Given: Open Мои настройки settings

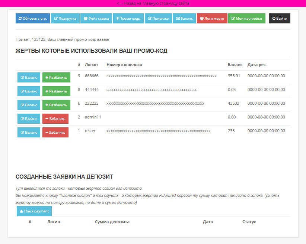Looking at the screenshot, I should tap(246, 19).
